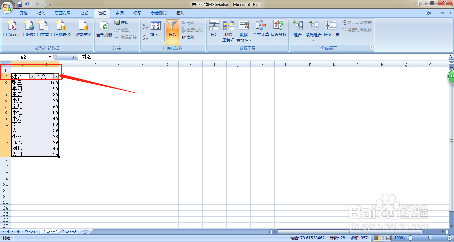The image size is (454, 242).
Task: Click the From Web (自网站) icon
Action: pos(29,28)
